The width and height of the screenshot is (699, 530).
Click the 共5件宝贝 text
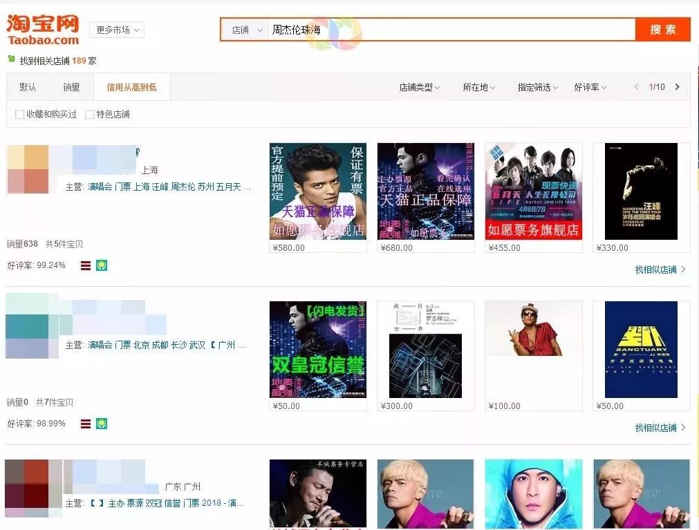pyautogui.click(x=64, y=244)
